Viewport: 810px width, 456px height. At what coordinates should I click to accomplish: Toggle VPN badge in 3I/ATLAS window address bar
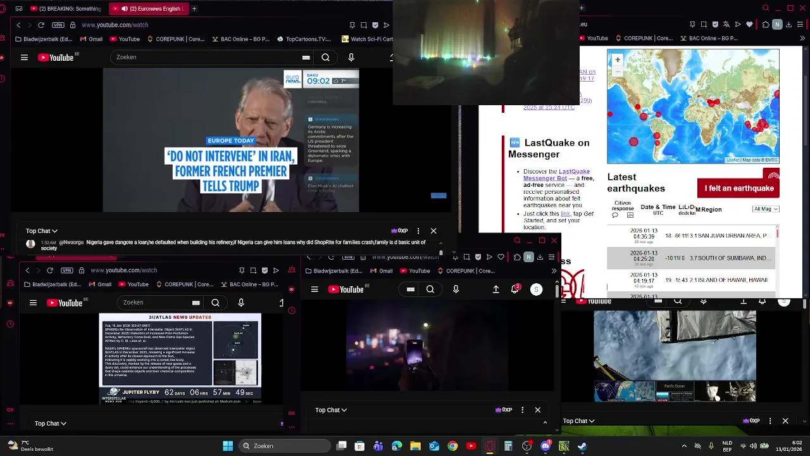click(x=67, y=270)
